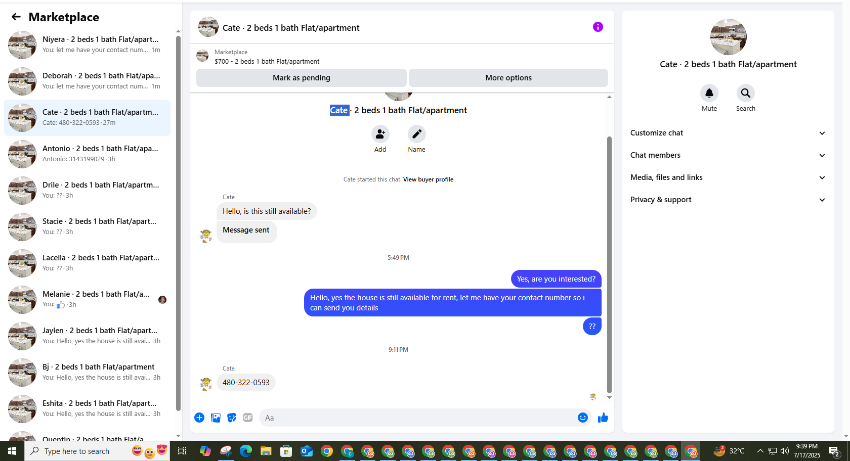The height and width of the screenshot is (461, 850).
Task: Click Cate's profile picture in the chat header
Action: (x=208, y=27)
